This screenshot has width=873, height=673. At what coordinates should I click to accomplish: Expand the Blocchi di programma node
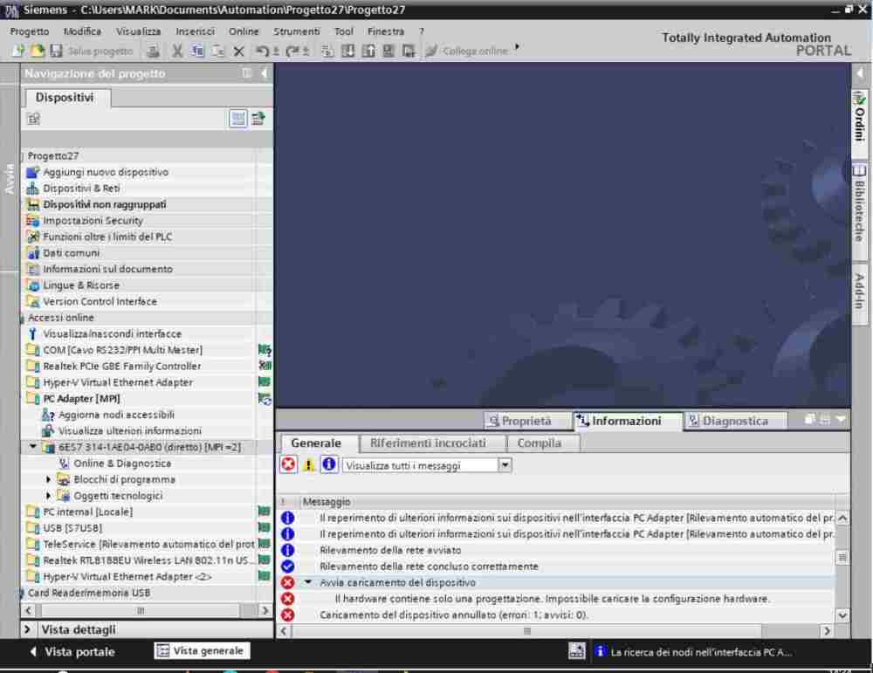coord(48,479)
